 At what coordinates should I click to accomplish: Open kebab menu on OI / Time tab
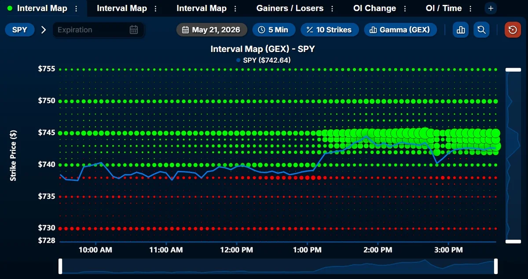[x=471, y=8]
